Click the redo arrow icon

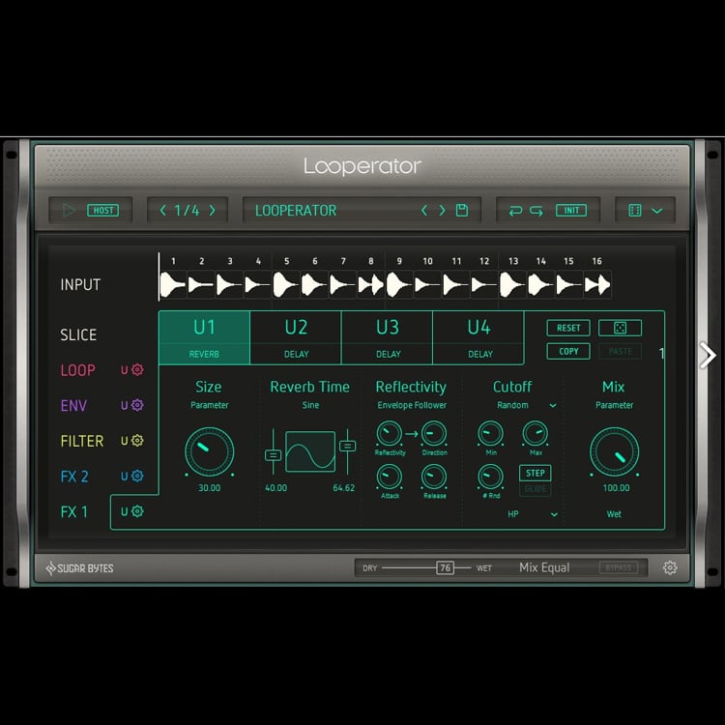[536, 211]
